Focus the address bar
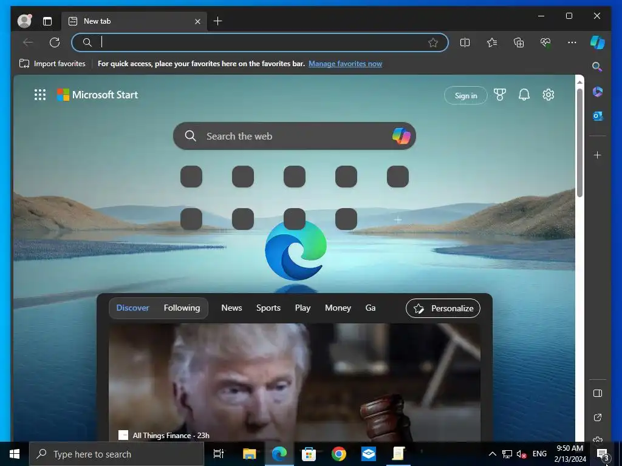Screen dimensions: 622x466 tap(260, 42)
